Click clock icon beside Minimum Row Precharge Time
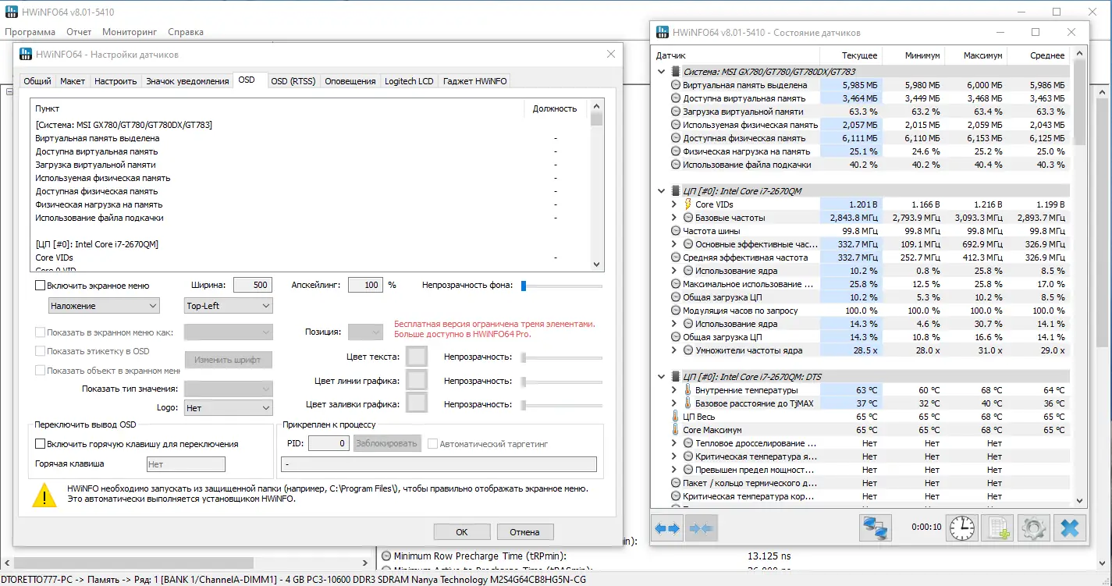The height and width of the screenshot is (586, 1112). pos(385,556)
